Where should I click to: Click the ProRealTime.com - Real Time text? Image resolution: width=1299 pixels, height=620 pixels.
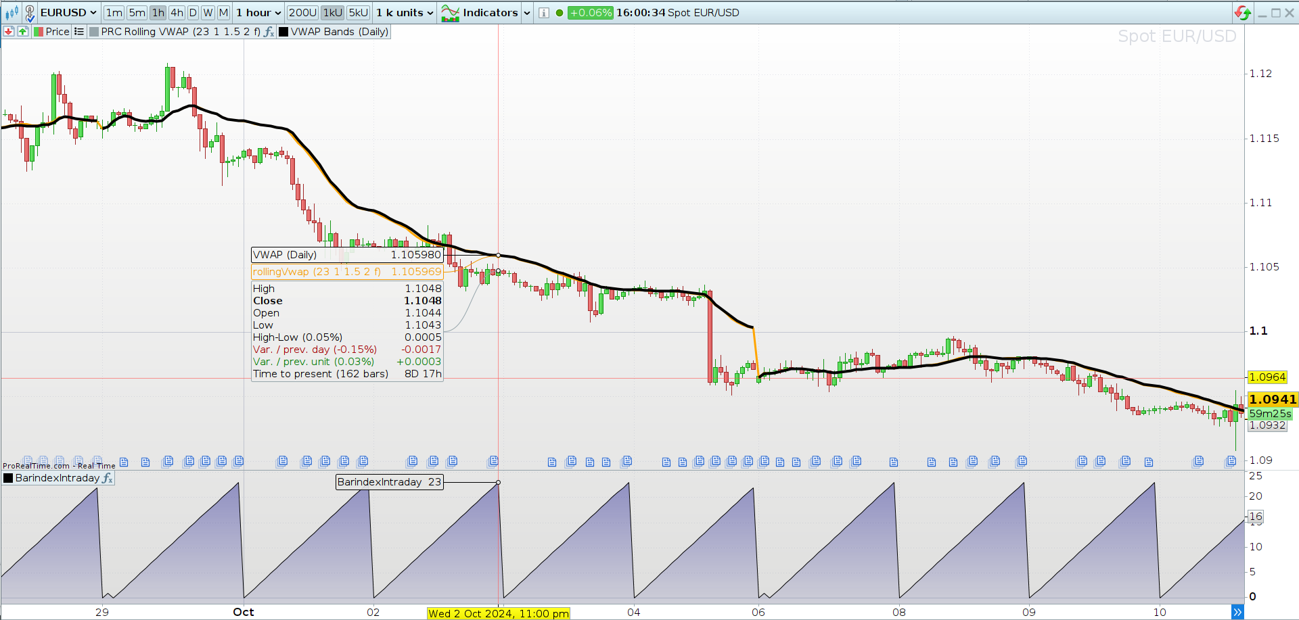59,466
